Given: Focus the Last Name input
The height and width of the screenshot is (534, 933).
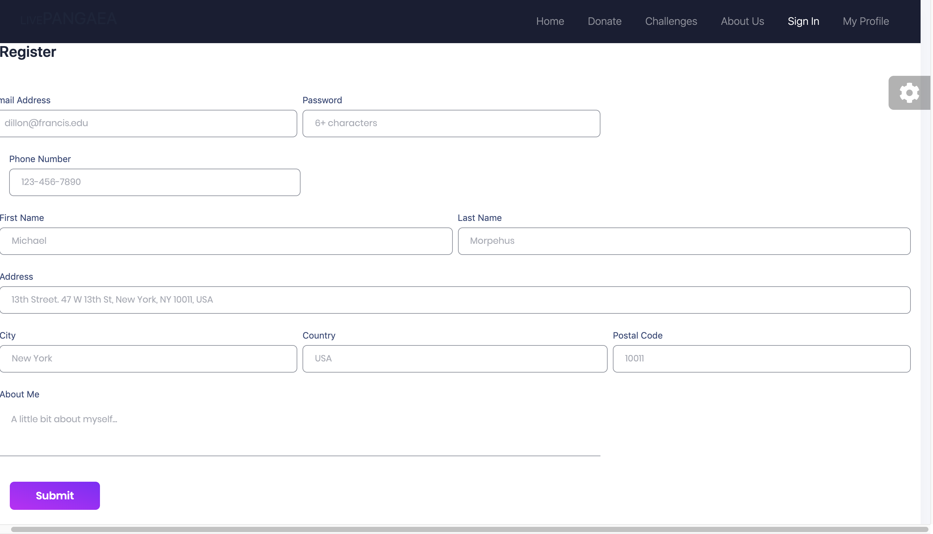Looking at the screenshot, I should [684, 241].
